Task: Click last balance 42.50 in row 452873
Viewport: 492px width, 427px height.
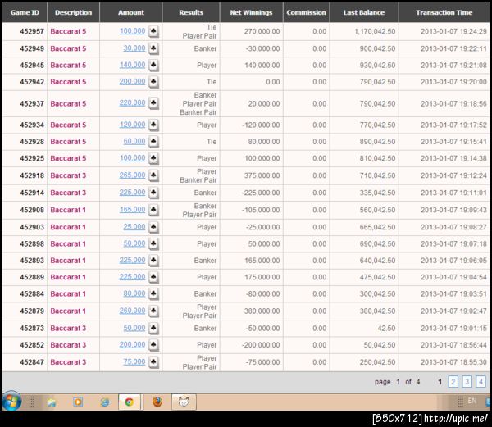Action: click(386, 329)
